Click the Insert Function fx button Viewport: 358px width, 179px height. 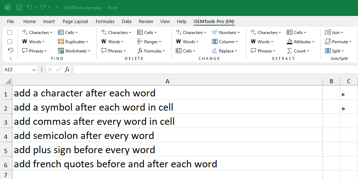(x=67, y=69)
